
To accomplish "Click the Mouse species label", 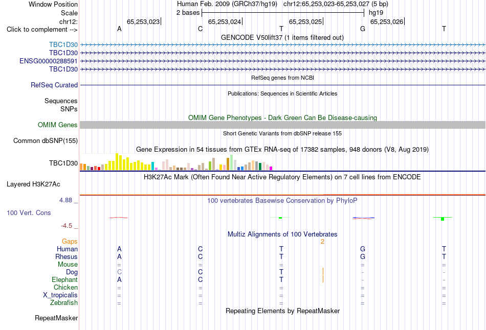I will (68, 265).
